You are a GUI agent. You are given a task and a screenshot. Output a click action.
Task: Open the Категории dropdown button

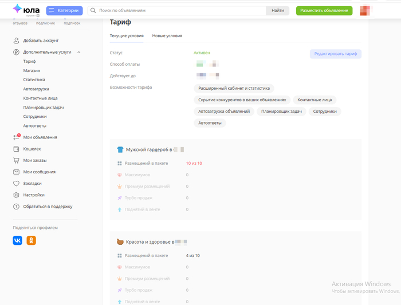click(64, 10)
